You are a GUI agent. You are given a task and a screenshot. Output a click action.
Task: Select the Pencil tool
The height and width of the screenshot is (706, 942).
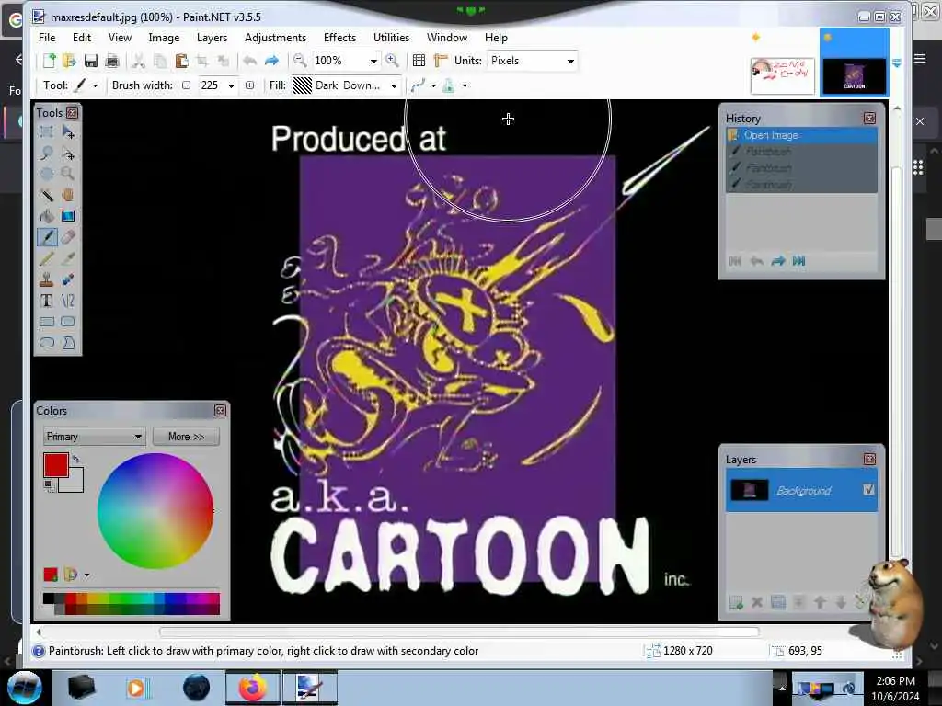(46, 258)
